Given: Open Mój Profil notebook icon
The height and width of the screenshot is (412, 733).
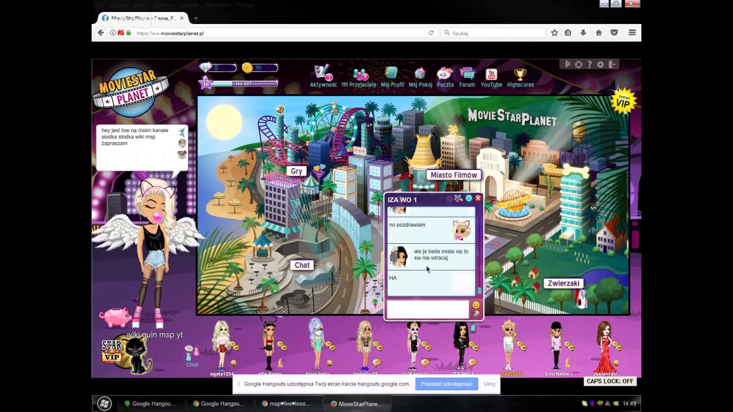Looking at the screenshot, I should [392, 77].
